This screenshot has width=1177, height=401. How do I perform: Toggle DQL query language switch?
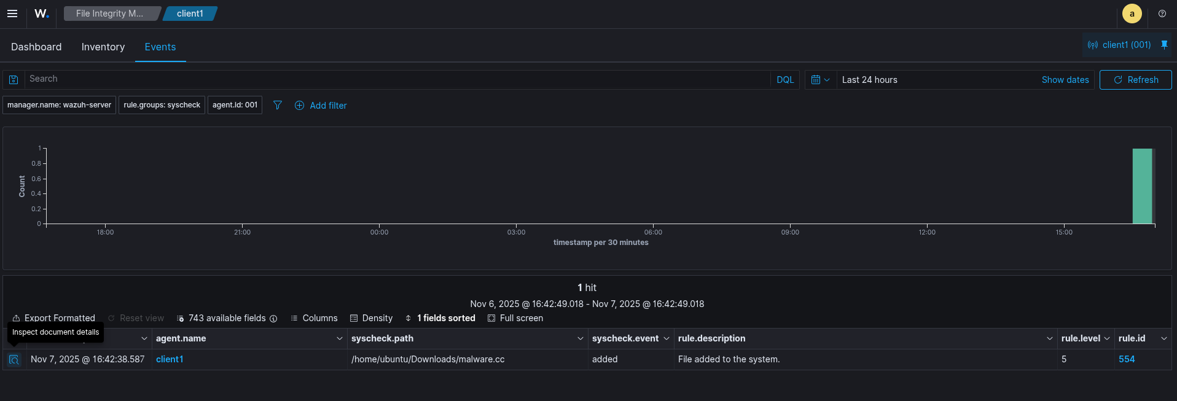[x=784, y=80]
